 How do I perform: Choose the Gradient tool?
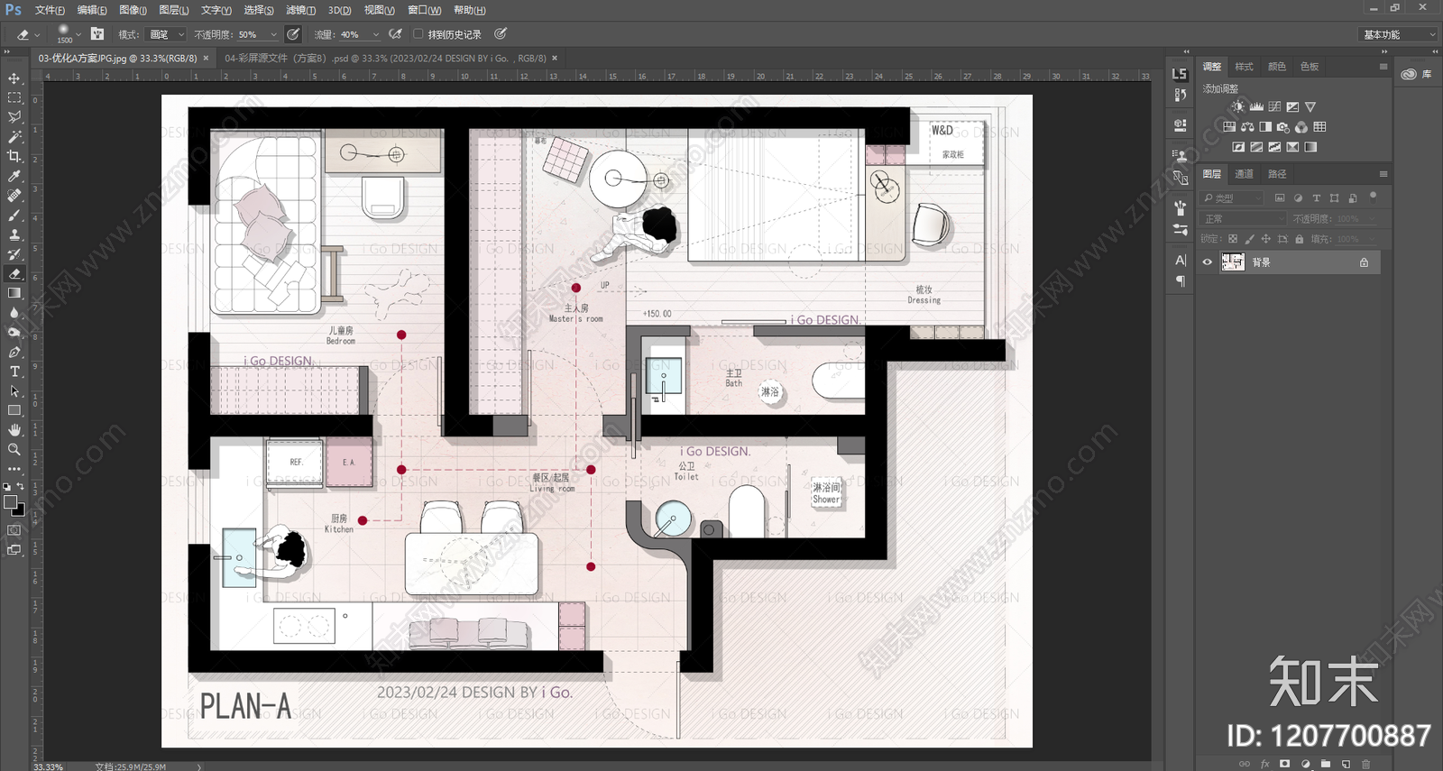[x=14, y=293]
